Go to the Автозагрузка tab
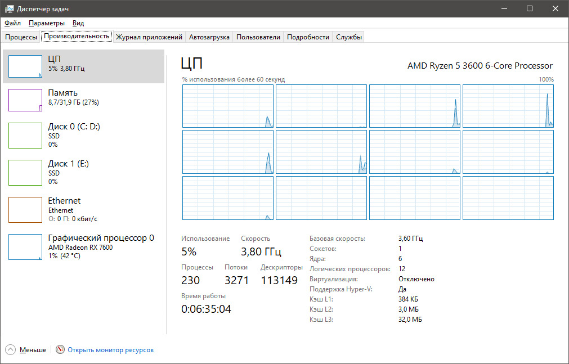This screenshot has height=364, width=569. [209, 37]
